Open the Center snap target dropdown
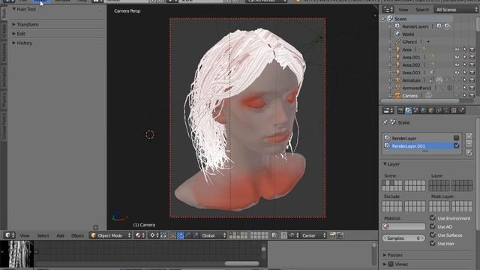 click(313, 235)
